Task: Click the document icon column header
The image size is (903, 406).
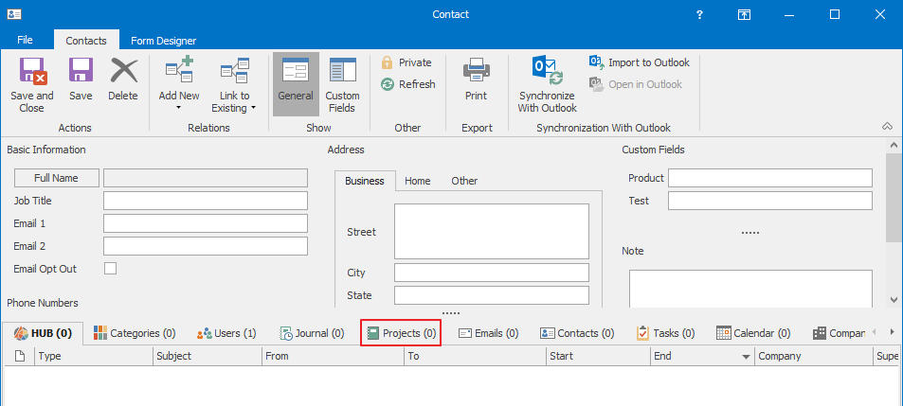Action: [x=20, y=356]
